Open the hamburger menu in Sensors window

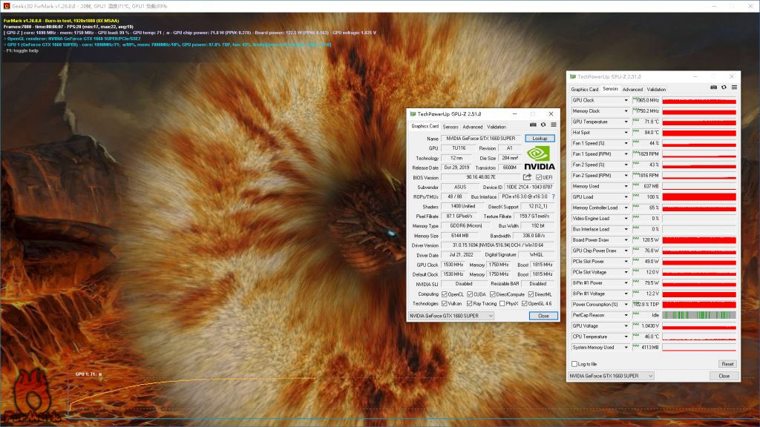734,88
